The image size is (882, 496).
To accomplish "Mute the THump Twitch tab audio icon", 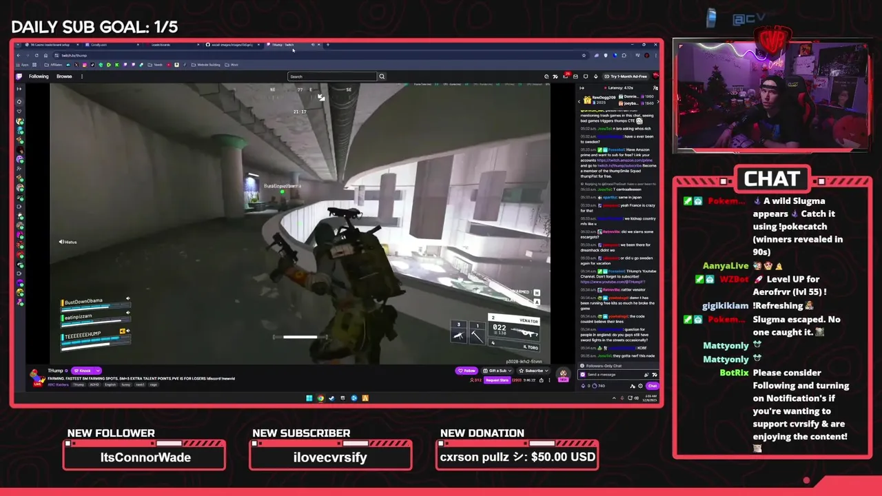I will pyautogui.click(x=313, y=45).
